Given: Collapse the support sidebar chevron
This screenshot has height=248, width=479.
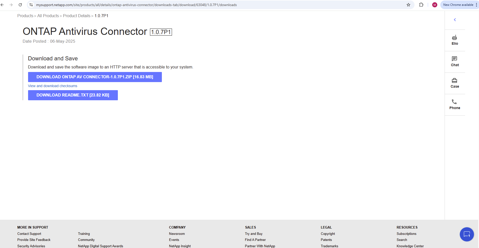Looking at the screenshot, I should 455,20.
